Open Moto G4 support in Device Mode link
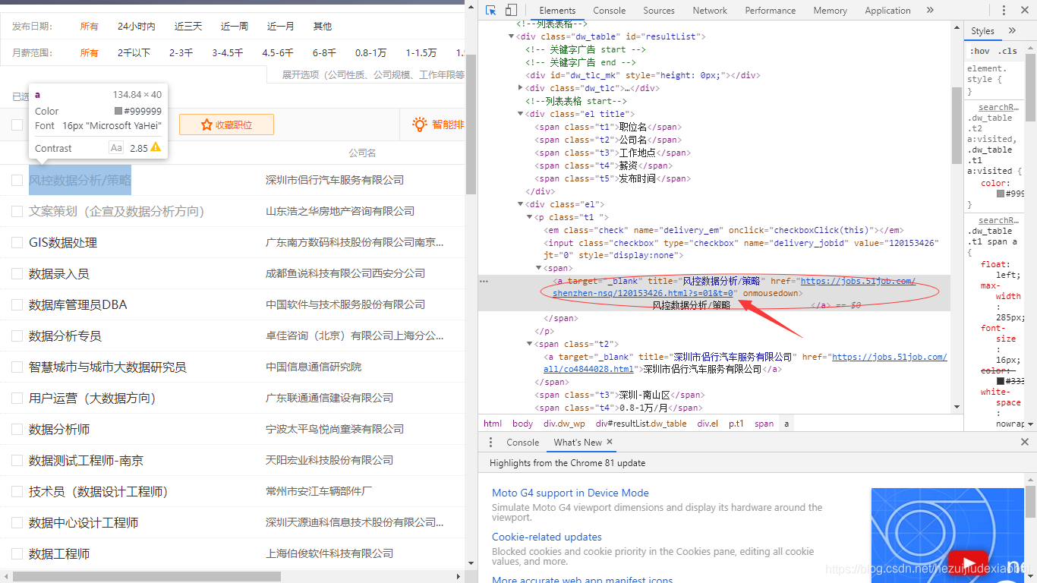This screenshot has width=1037, height=583. 570,493
